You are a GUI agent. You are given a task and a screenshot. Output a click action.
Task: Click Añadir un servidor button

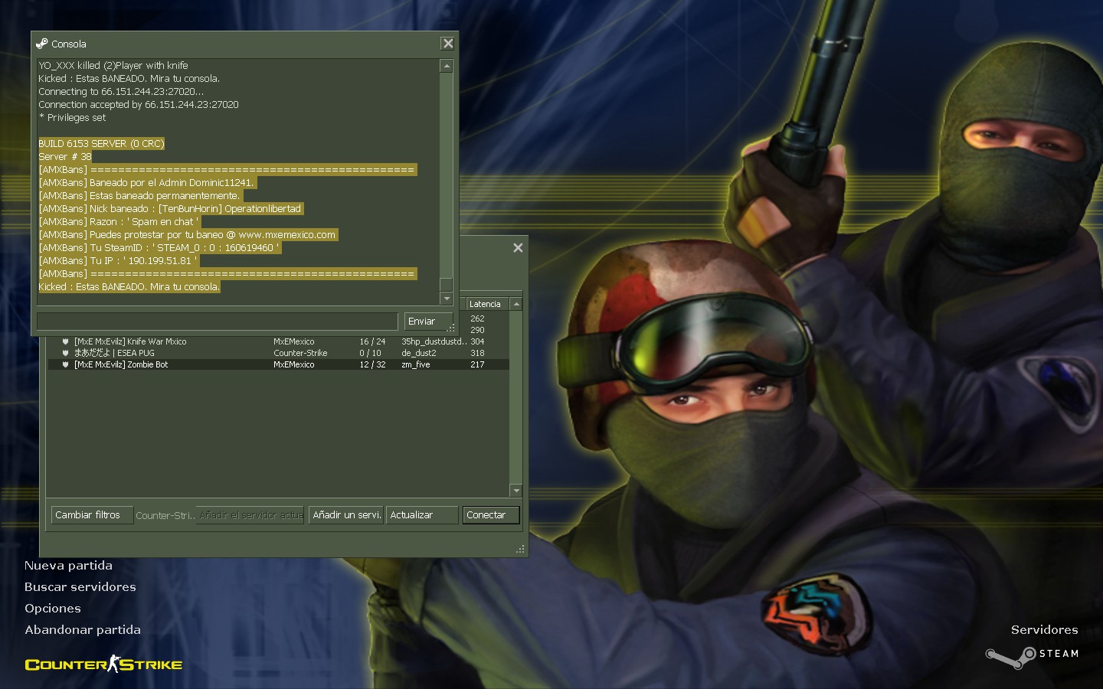point(346,515)
